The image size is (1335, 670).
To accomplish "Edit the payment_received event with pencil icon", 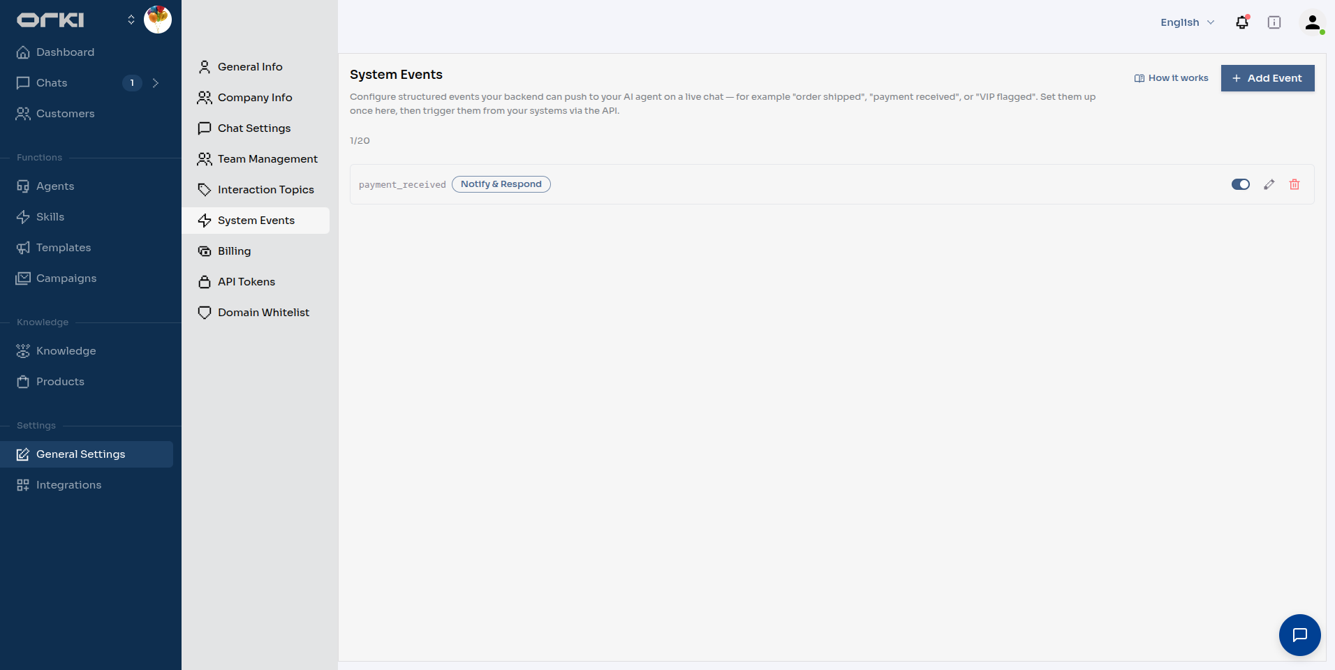I will point(1269,184).
